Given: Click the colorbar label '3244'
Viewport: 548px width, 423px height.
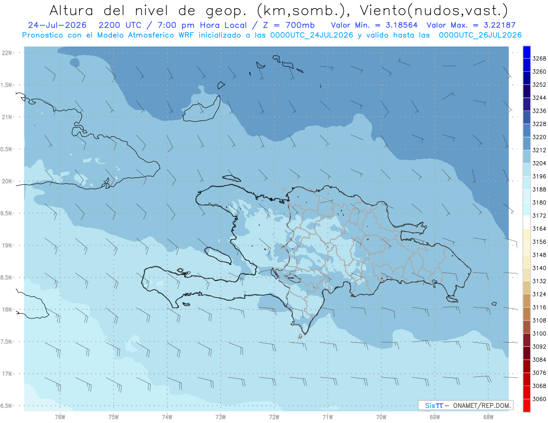Looking at the screenshot, I should 539,98.
